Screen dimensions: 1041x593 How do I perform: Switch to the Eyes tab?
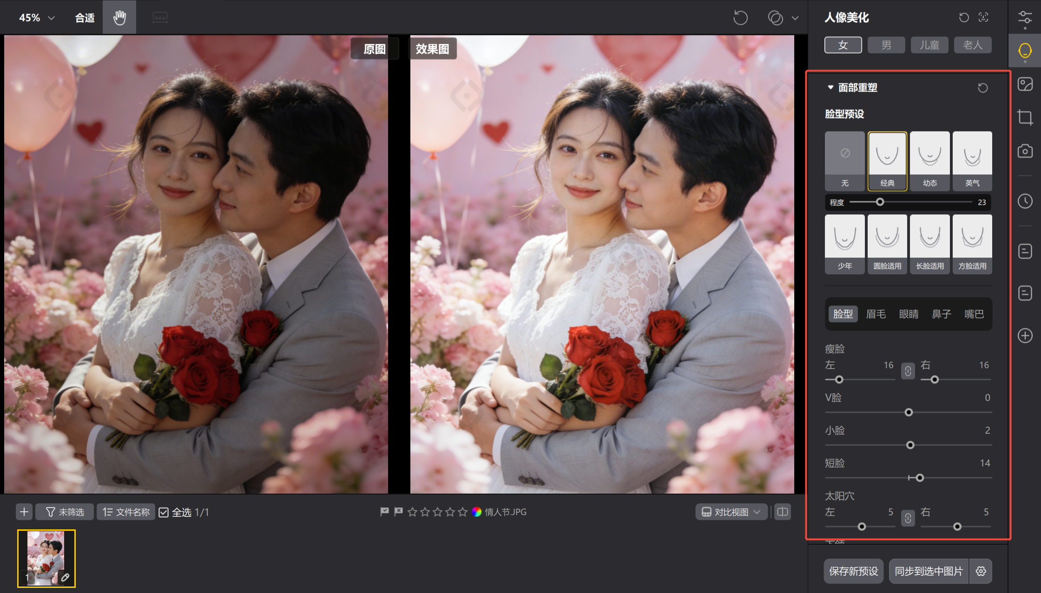[x=909, y=314]
